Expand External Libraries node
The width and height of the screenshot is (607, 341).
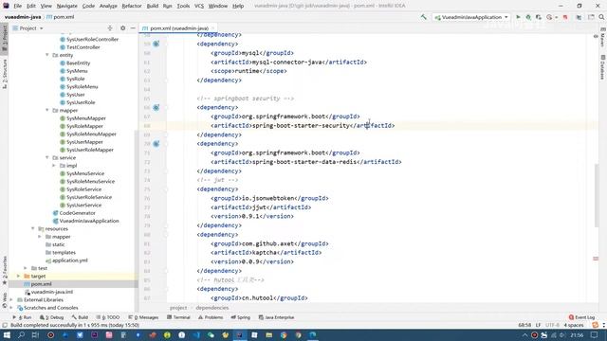click(11, 299)
